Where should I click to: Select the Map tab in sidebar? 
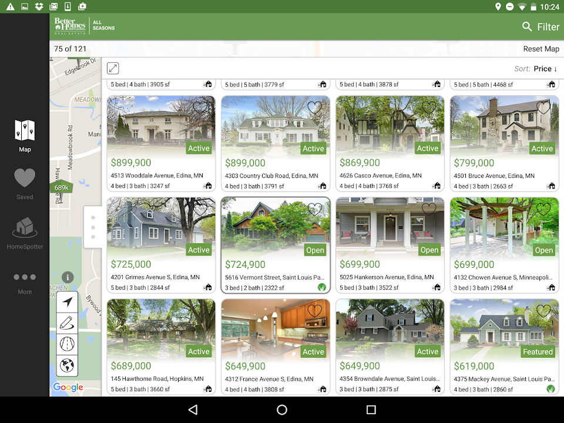tap(25, 136)
